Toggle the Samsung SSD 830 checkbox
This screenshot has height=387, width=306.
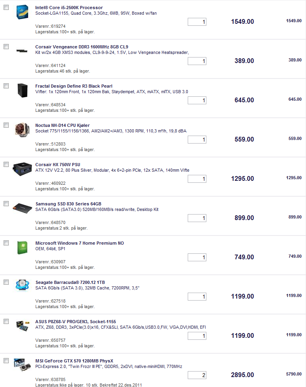(x=6, y=204)
